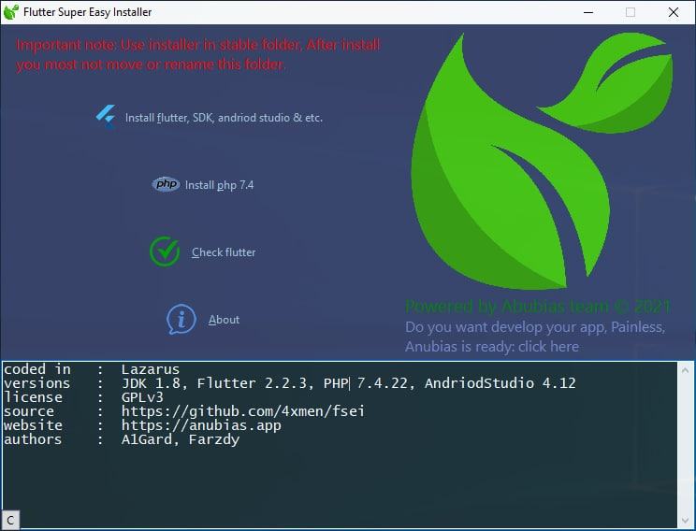Click the red Important note warning text
This screenshot has width=696, height=531.
(x=198, y=55)
